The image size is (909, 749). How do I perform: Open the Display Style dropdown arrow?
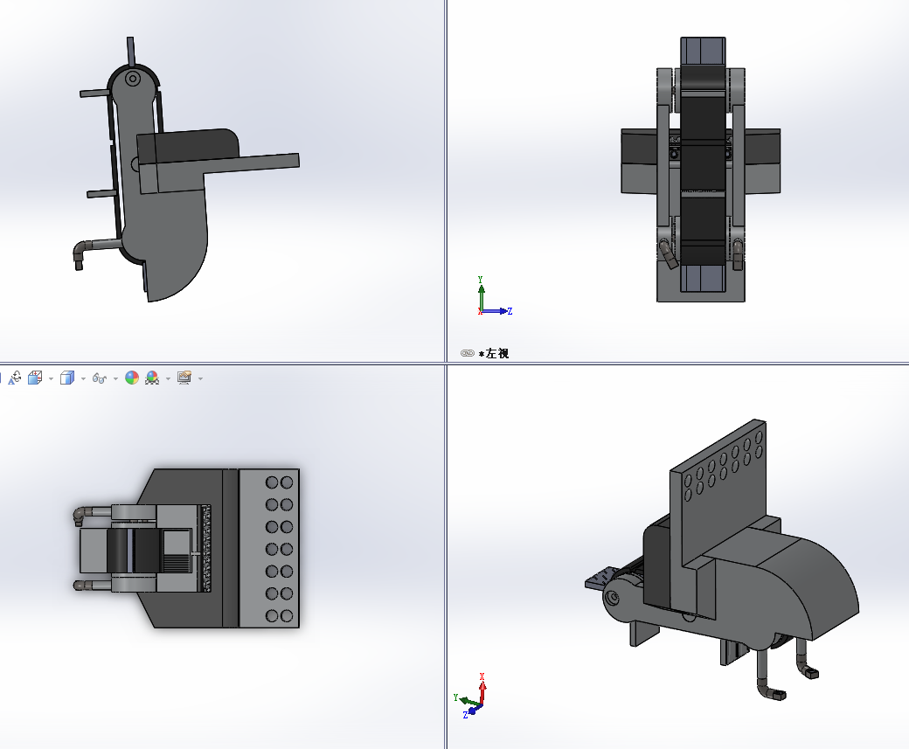coord(84,378)
